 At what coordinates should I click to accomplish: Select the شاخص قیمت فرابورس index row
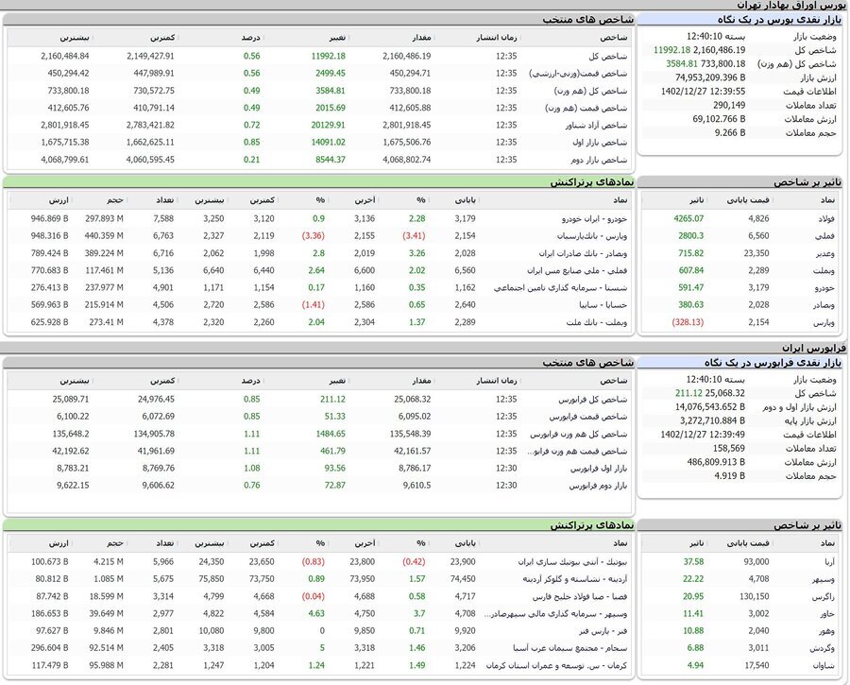[317, 417]
